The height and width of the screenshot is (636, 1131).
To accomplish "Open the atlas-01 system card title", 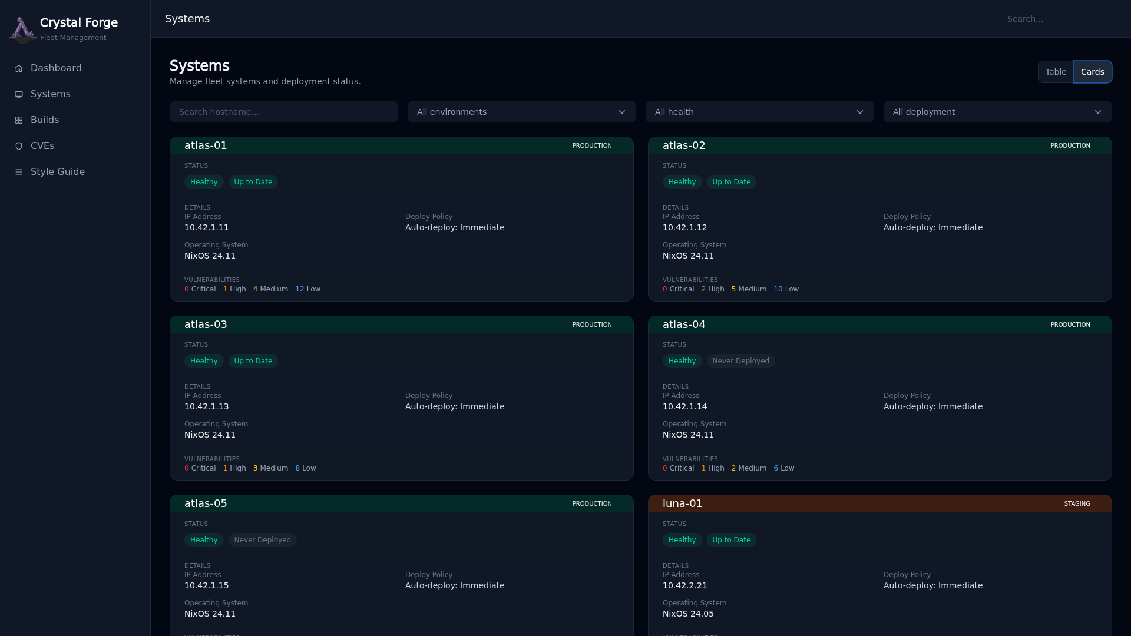I will point(206,145).
